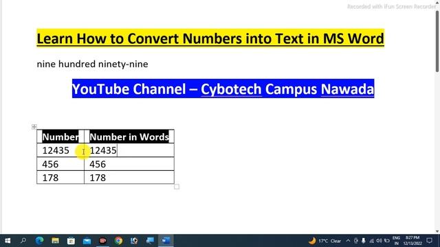Viewport: 440px width, 247px height.
Task: Click scrollbar down arrow
Action: (x=437, y=231)
